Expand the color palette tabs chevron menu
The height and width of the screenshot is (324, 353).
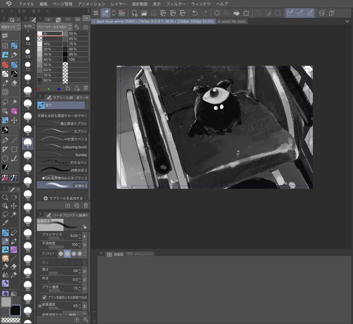pos(86,18)
